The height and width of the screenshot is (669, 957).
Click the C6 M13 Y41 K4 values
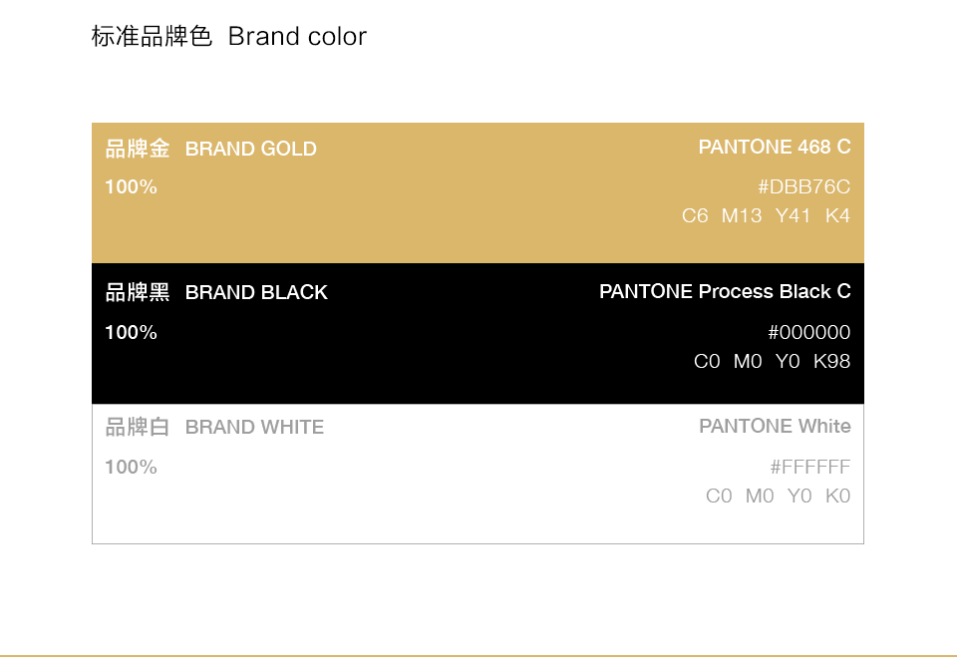[x=766, y=215]
